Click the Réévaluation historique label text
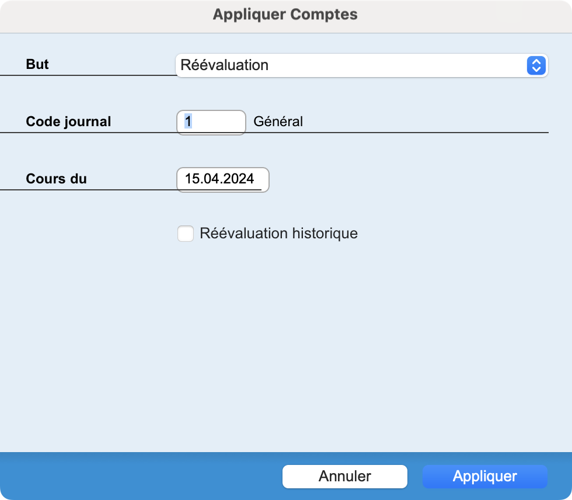 click(x=279, y=234)
